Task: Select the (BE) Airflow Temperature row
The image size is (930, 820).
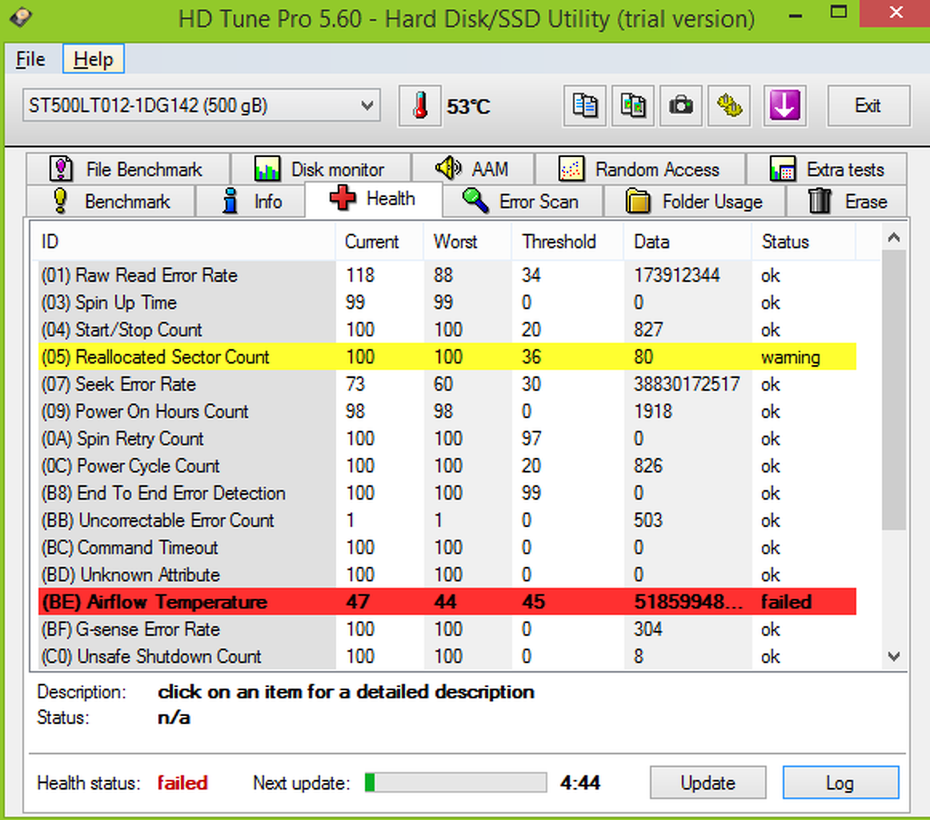Action: (447, 601)
